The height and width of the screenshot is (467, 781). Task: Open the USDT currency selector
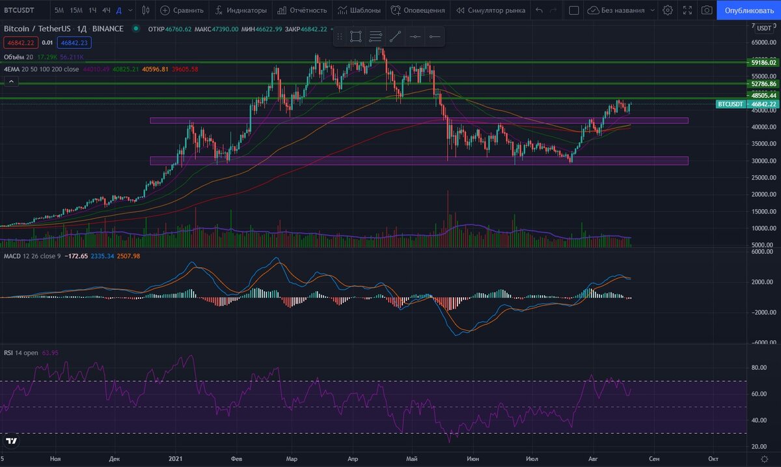tap(763, 29)
